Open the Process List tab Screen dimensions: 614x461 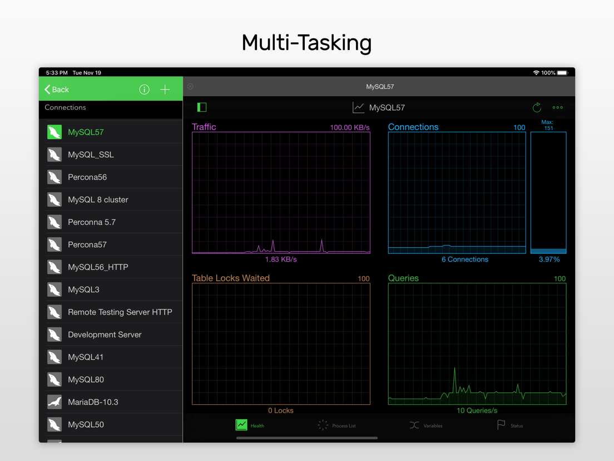tap(337, 425)
